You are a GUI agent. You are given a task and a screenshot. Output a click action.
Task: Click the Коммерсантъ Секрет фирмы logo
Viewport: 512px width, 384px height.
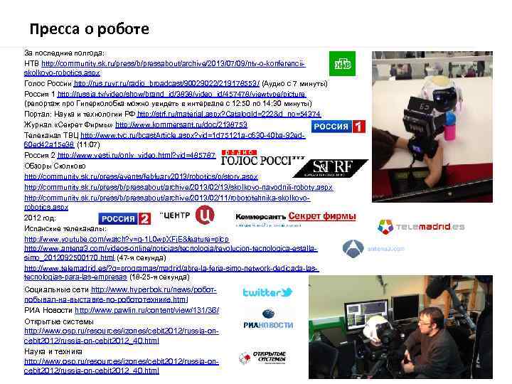click(296, 219)
